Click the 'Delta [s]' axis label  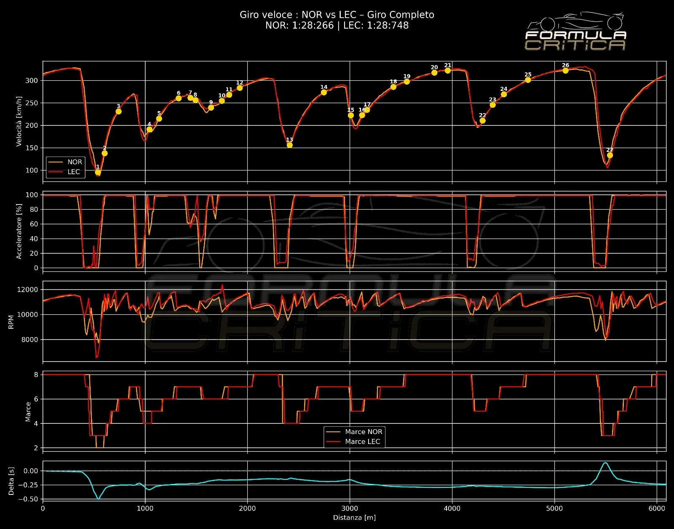pos(11,481)
